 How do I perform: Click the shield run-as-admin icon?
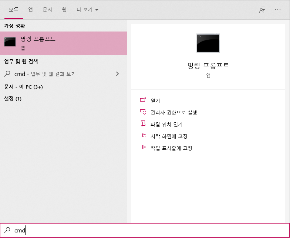tap(143, 112)
